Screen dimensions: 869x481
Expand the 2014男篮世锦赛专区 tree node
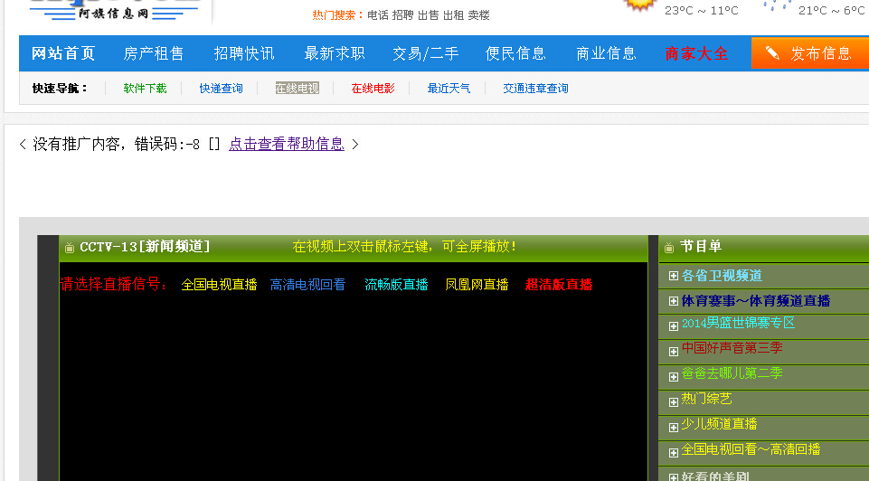pos(673,325)
